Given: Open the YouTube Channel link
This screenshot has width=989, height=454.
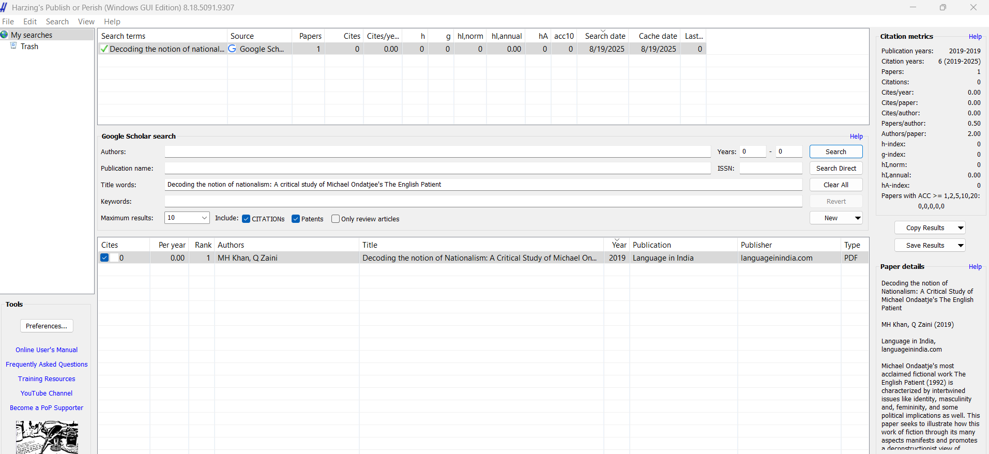Looking at the screenshot, I should pos(47,394).
